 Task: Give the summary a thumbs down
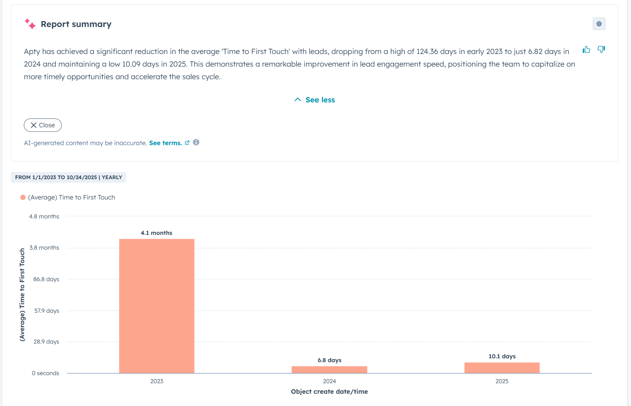(601, 49)
